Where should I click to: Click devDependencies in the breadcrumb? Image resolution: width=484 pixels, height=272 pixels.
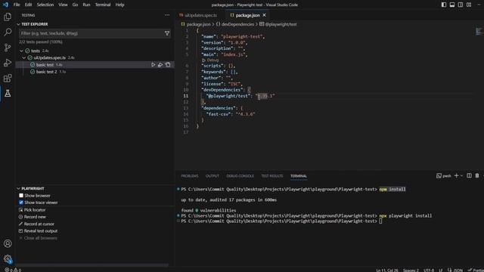point(237,24)
